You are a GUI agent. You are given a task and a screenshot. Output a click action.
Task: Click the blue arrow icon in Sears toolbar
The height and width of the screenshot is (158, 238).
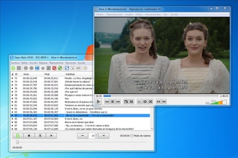tap(37, 68)
